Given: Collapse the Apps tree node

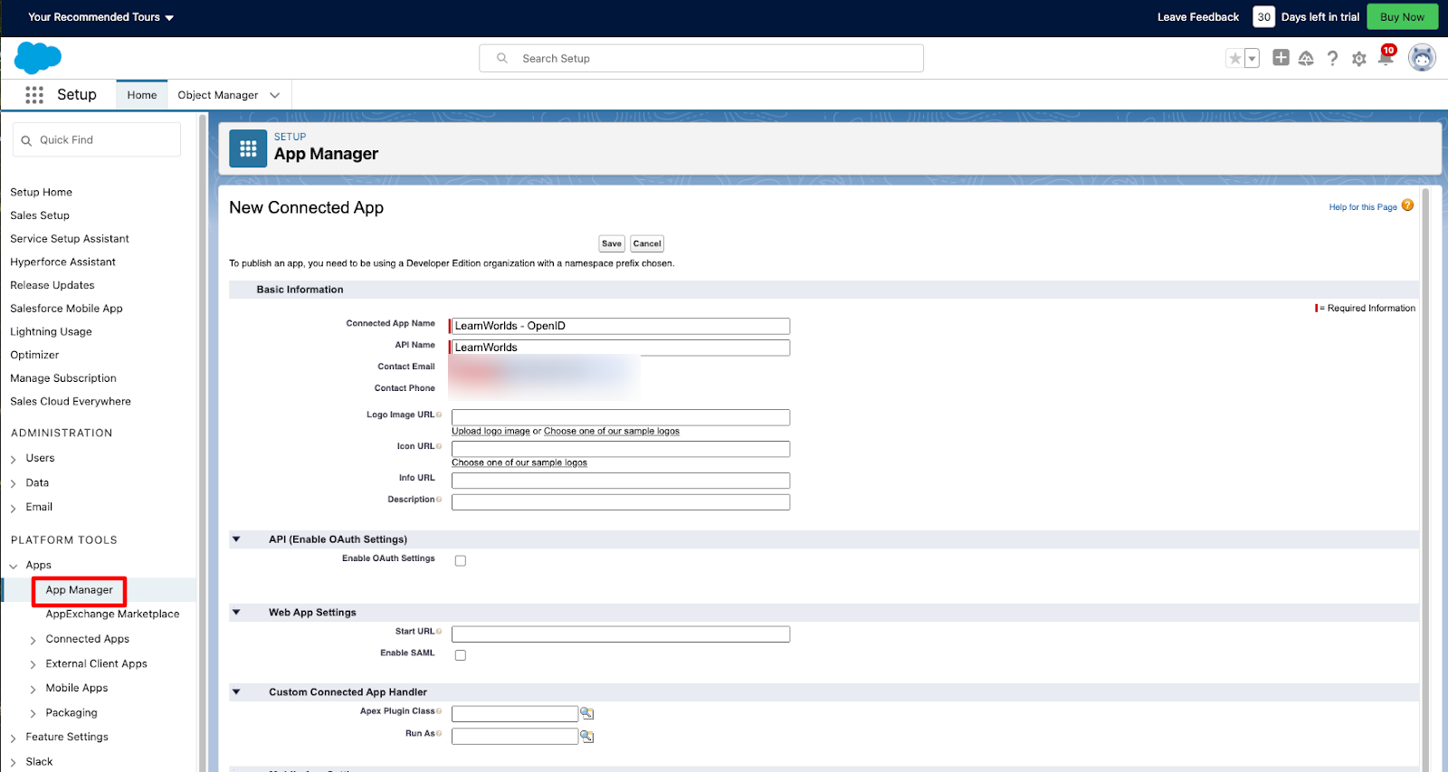Looking at the screenshot, I should tap(14, 566).
